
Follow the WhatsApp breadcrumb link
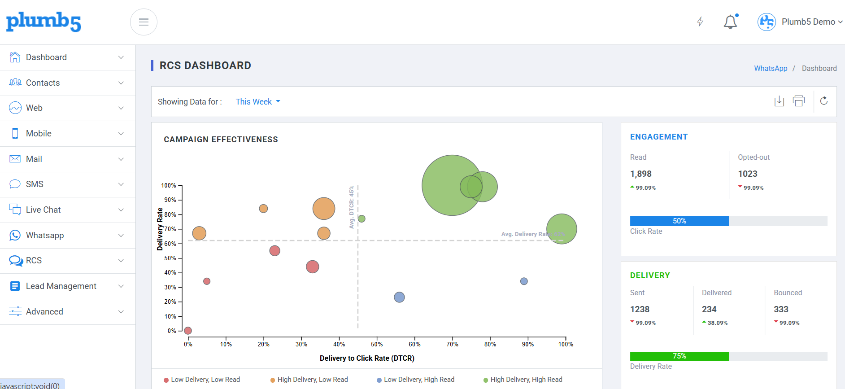tap(771, 68)
